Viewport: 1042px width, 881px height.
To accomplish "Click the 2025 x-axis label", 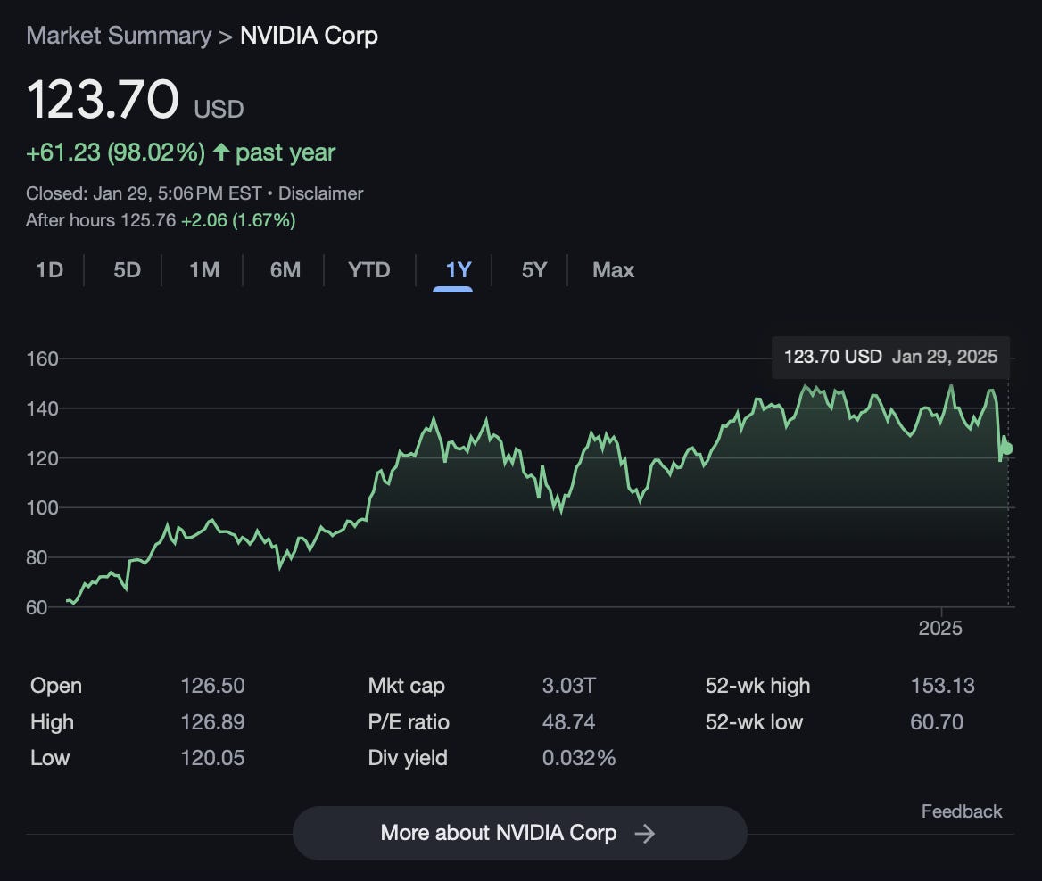I will point(940,628).
